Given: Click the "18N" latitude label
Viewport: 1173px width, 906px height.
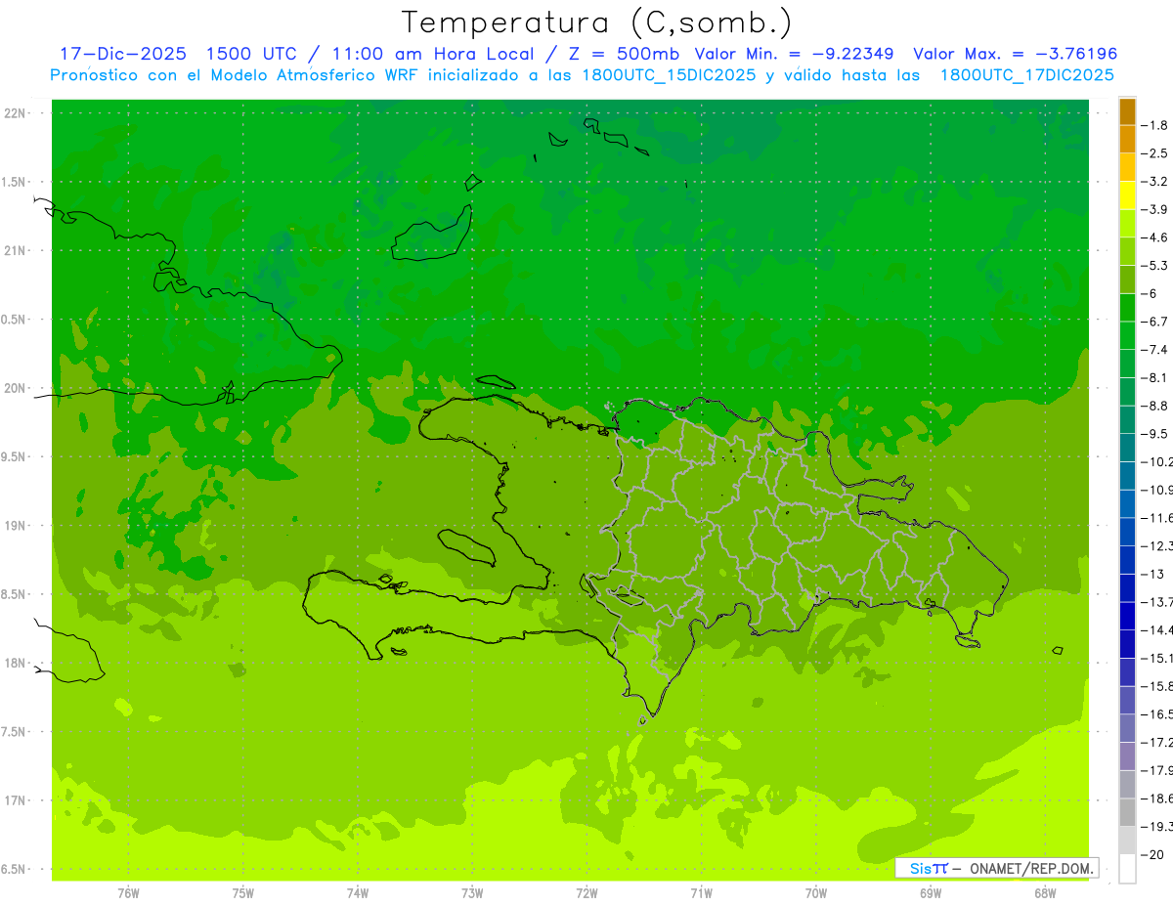Looking at the screenshot, I should [17, 663].
